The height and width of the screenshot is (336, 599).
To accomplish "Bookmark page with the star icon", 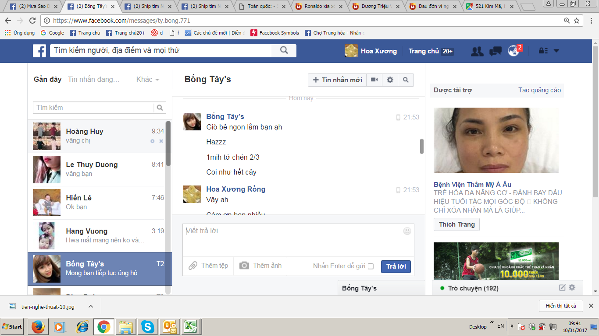I will click(x=577, y=21).
